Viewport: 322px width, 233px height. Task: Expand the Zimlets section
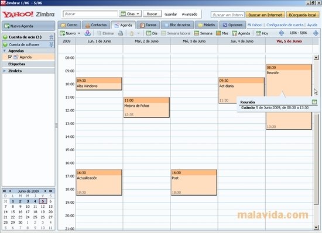(x=5, y=71)
